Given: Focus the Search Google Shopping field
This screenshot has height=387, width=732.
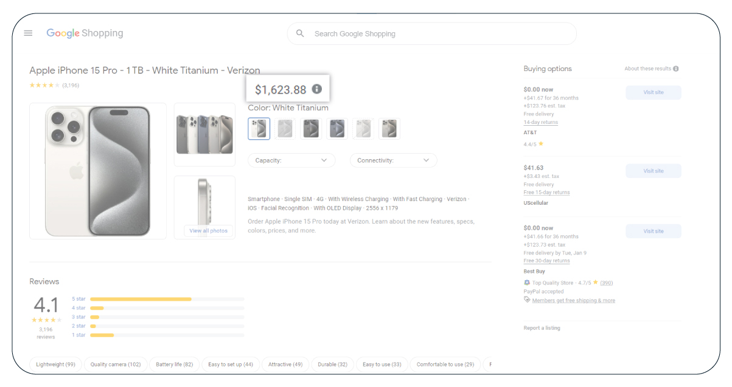Looking at the screenshot, I should coord(432,34).
